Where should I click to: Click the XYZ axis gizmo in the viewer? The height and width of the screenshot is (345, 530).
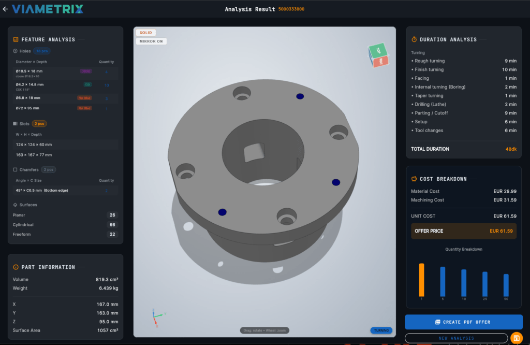click(157, 317)
